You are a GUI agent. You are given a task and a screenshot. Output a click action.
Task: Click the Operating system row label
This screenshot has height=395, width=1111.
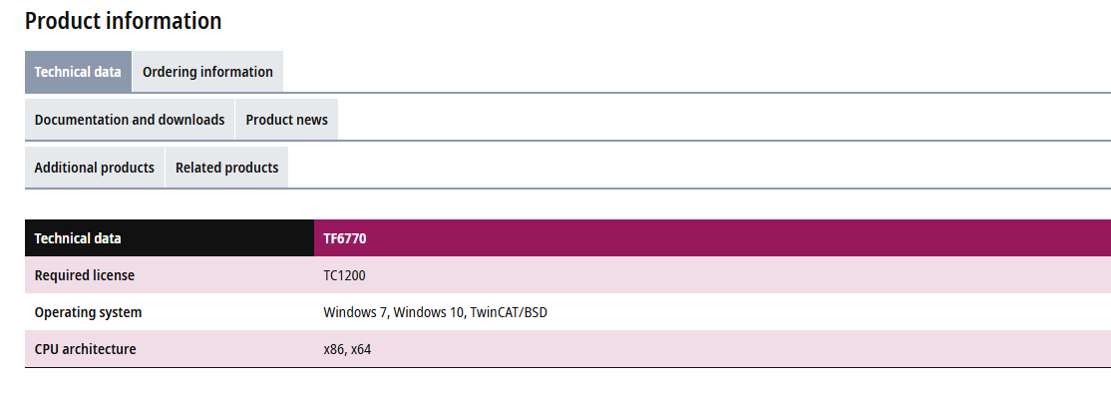[x=88, y=312]
